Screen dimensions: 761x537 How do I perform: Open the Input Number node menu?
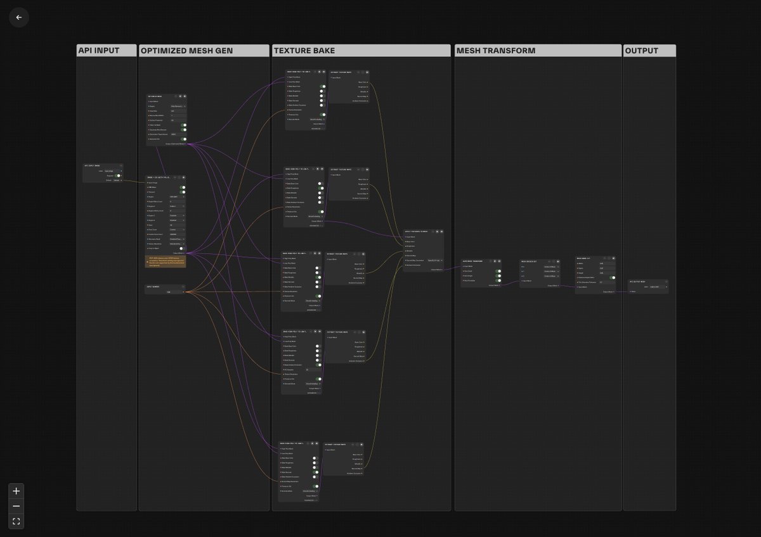(183, 286)
